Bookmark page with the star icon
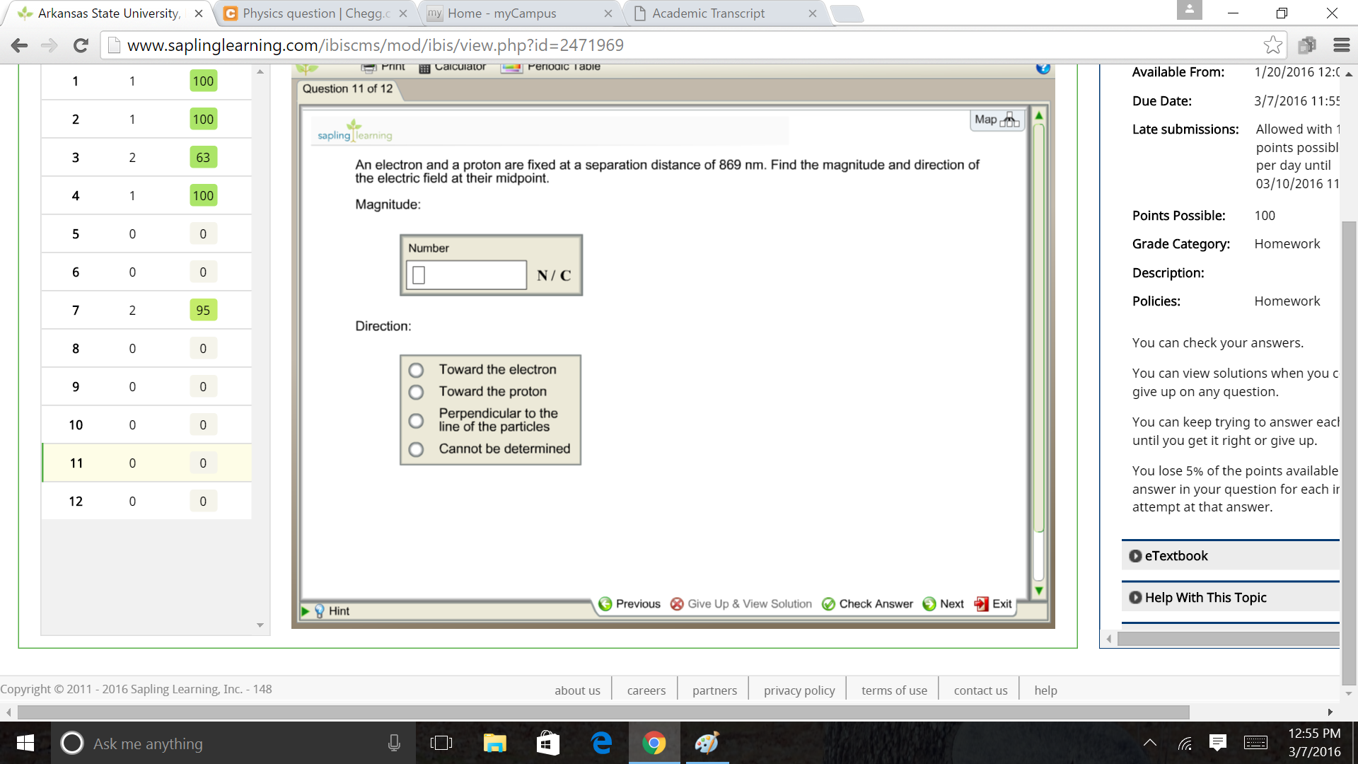The image size is (1358, 764). [1272, 45]
